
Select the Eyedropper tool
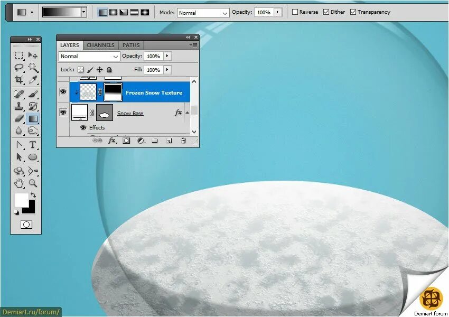33,80
